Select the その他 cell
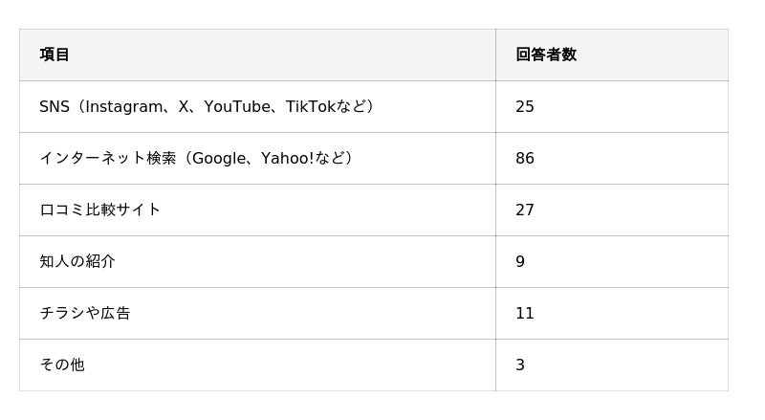The height and width of the screenshot is (420, 765). (62, 365)
